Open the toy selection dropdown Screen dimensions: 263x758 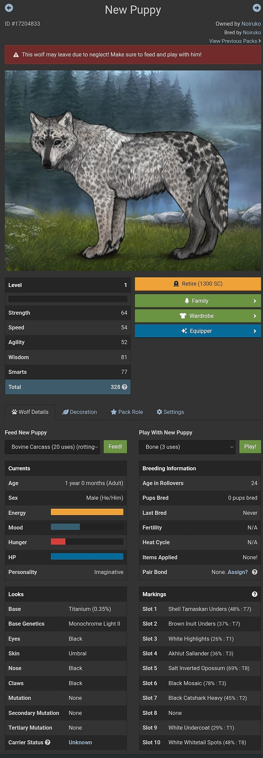coord(187,447)
